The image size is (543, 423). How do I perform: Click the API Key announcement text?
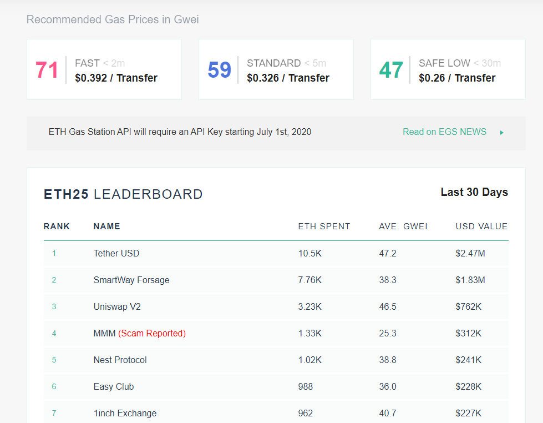[180, 132]
